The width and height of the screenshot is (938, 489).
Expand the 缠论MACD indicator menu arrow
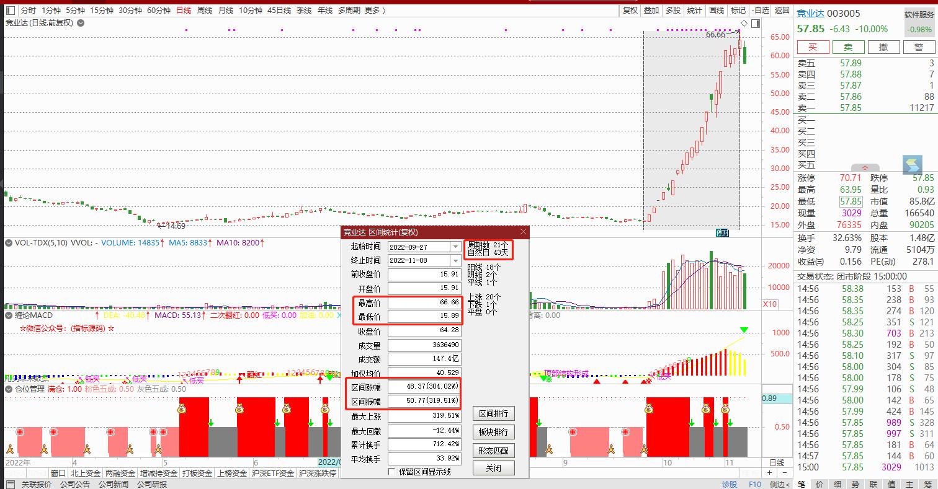[x=9, y=315]
